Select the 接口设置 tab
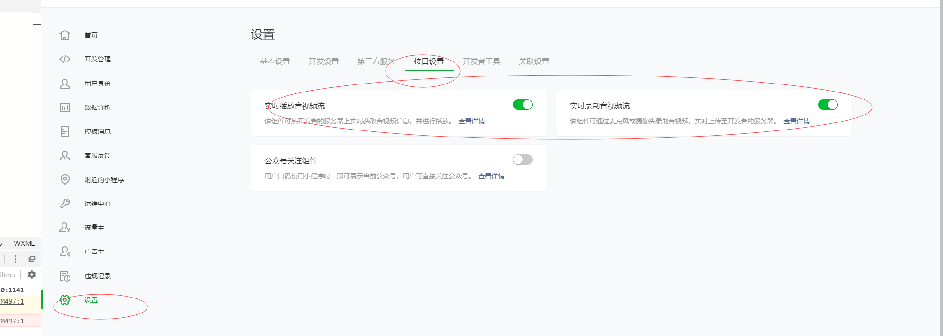 pos(429,61)
